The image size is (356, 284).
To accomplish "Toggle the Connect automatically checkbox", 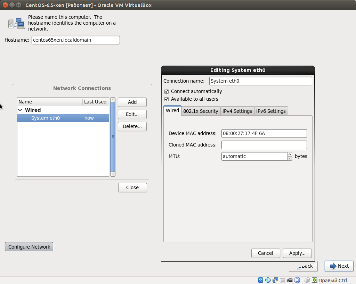I will click(167, 92).
